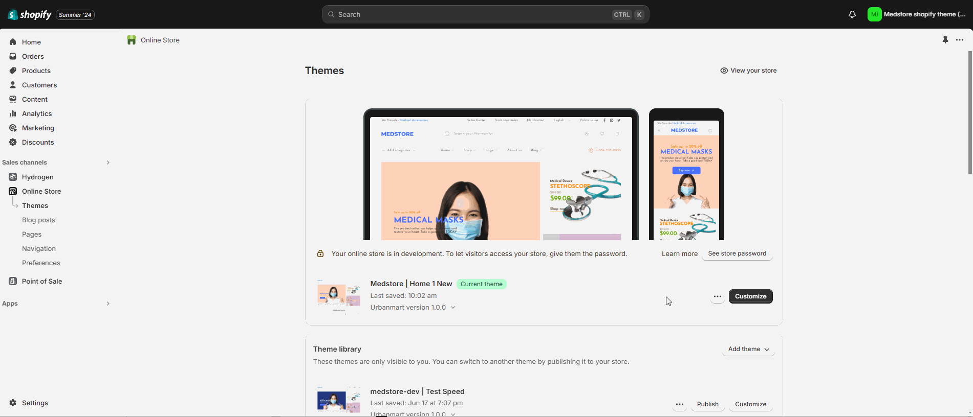Select Customers in the sidebar
Image resolution: width=973 pixels, height=417 pixels.
tap(39, 85)
